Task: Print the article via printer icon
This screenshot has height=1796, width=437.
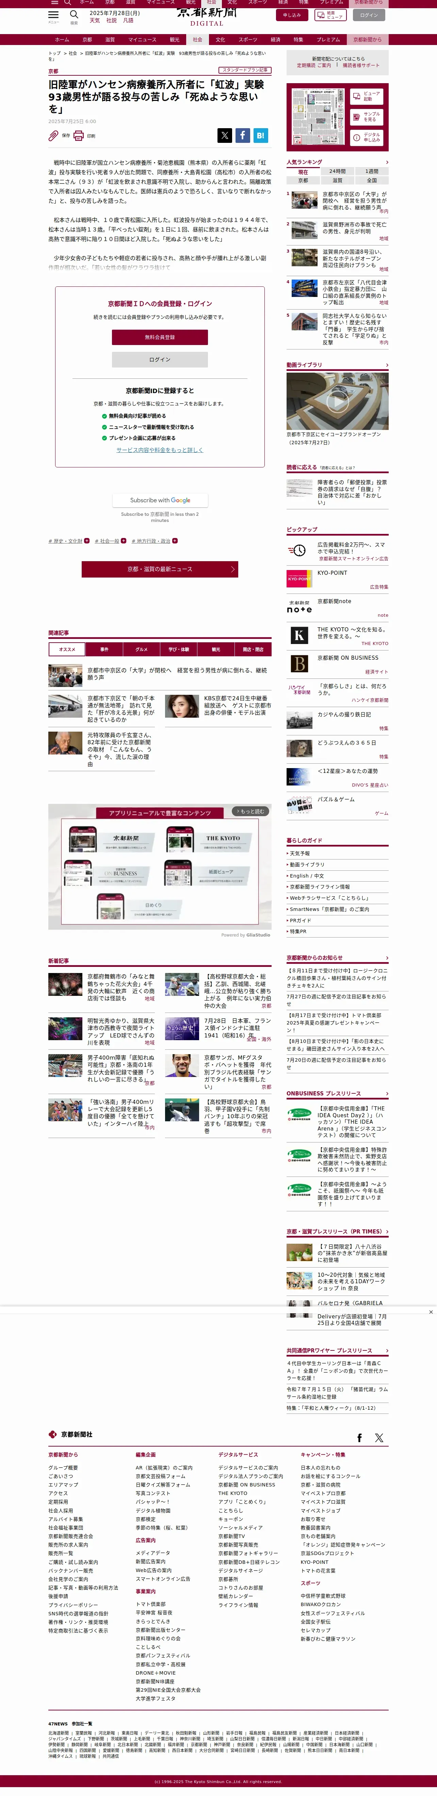Action: 79,135
